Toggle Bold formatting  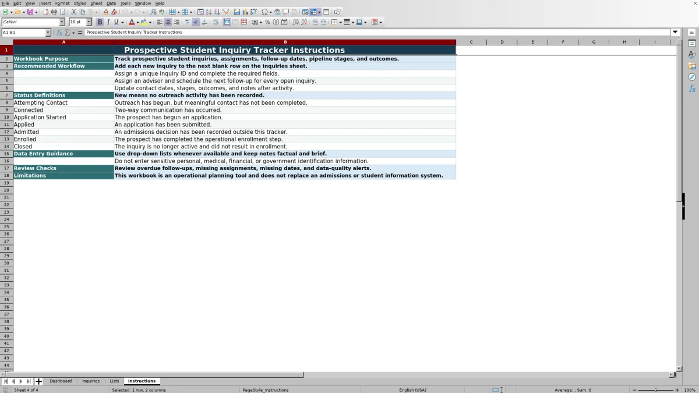click(100, 22)
